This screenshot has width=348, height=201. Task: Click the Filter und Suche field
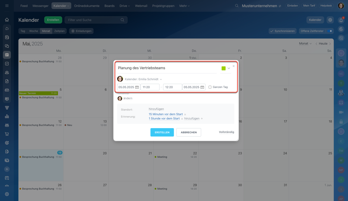[x=96, y=20]
